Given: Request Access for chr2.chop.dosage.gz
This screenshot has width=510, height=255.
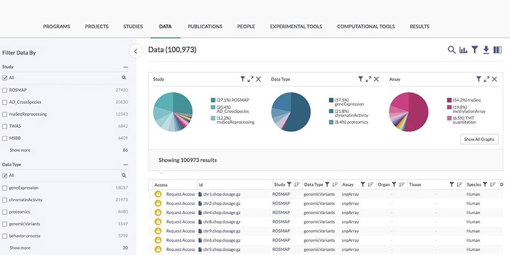Looking at the screenshot, I should 181,203.
